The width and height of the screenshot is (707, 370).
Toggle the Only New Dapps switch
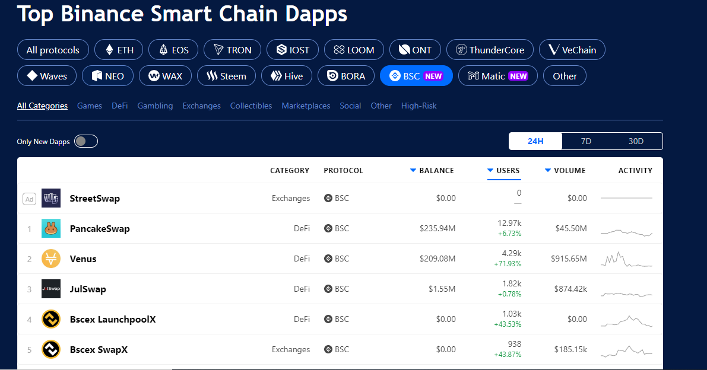click(x=86, y=141)
